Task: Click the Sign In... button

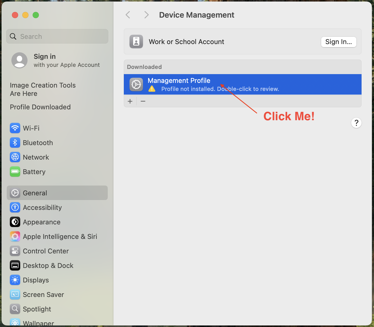Action: 339,42
